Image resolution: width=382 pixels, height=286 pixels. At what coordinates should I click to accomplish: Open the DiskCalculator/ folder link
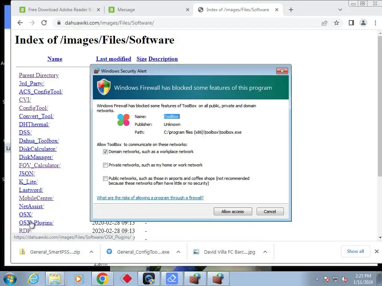click(38, 149)
